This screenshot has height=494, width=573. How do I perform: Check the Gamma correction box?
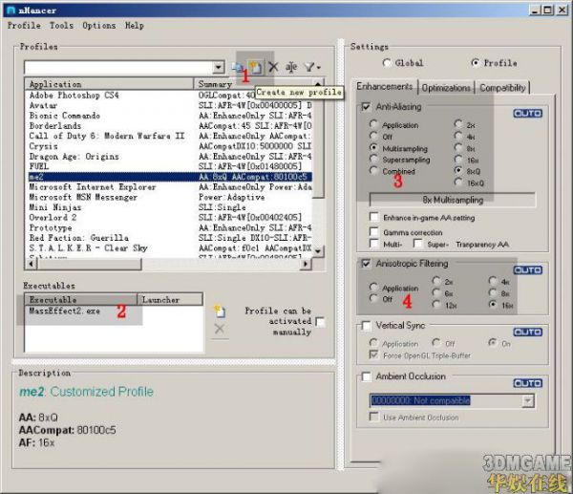click(x=374, y=232)
